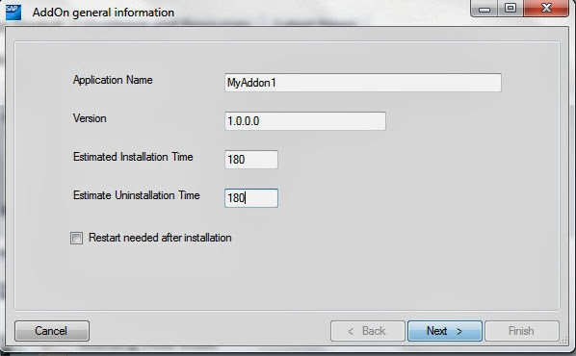Go to next step with Next button
This screenshot has height=356, width=576.
444,331
